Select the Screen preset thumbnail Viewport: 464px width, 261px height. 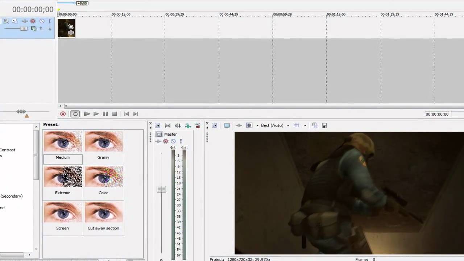(63, 212)
